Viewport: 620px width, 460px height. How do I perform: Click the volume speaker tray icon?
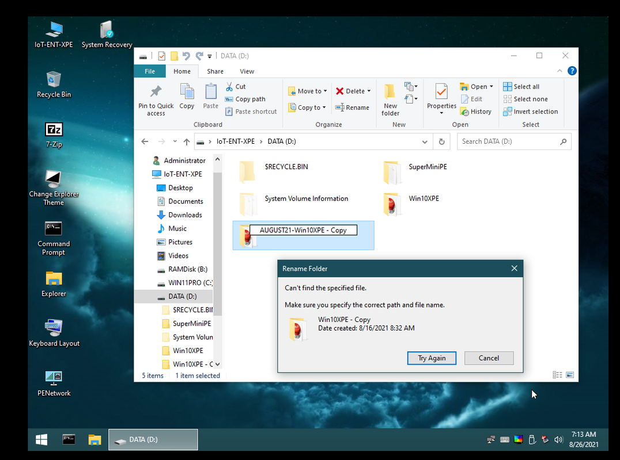point(558,439)
